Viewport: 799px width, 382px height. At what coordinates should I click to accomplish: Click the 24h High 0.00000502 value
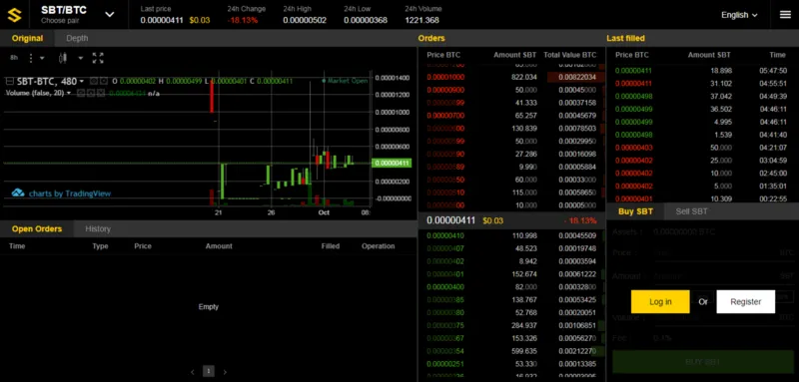(305, 20)
